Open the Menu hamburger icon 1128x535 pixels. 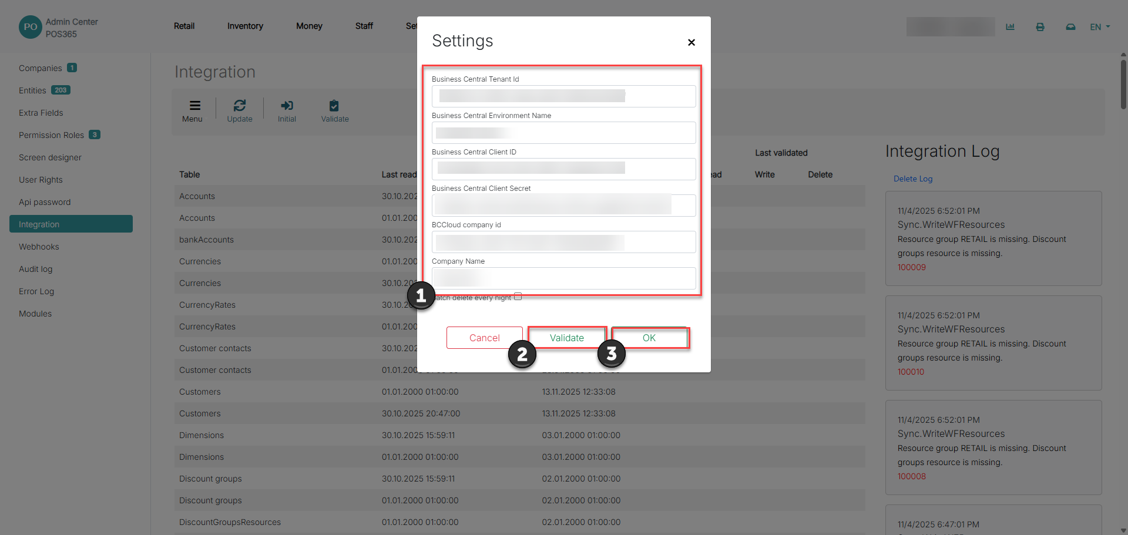(x=194, y=106)
